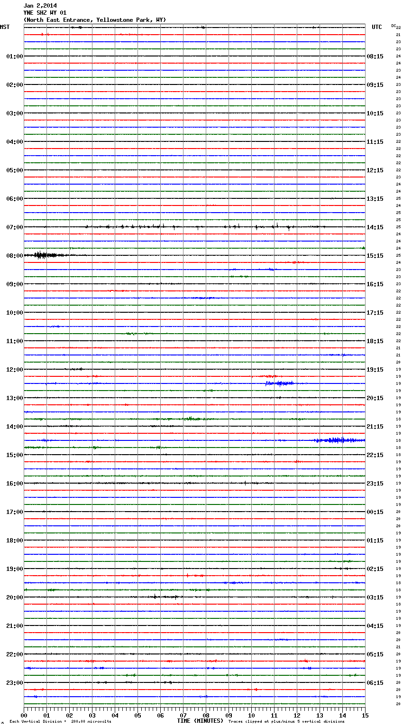Screen dimensions: 403x728
Task: Select the 17:00 MST time label
Action: (x=15, y=512)
